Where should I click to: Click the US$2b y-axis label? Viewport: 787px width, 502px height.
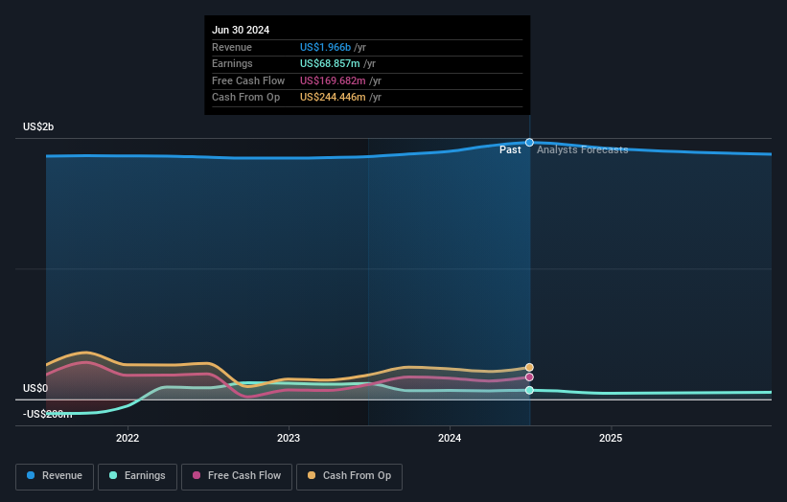point(38,126)
